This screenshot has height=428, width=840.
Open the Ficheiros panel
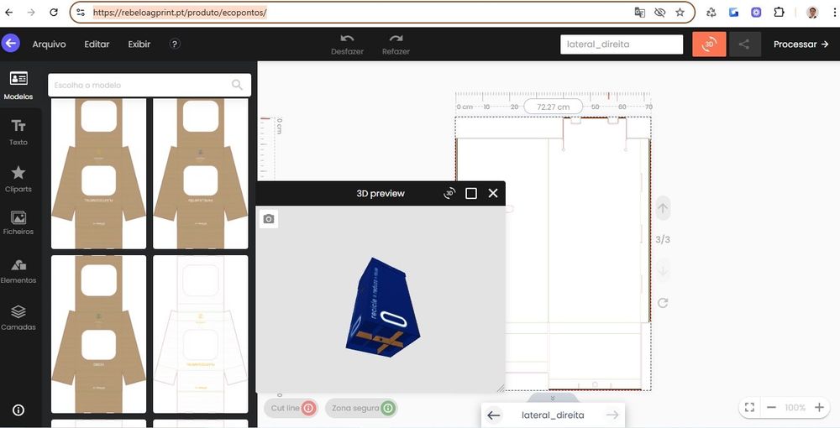coord(18,223)
